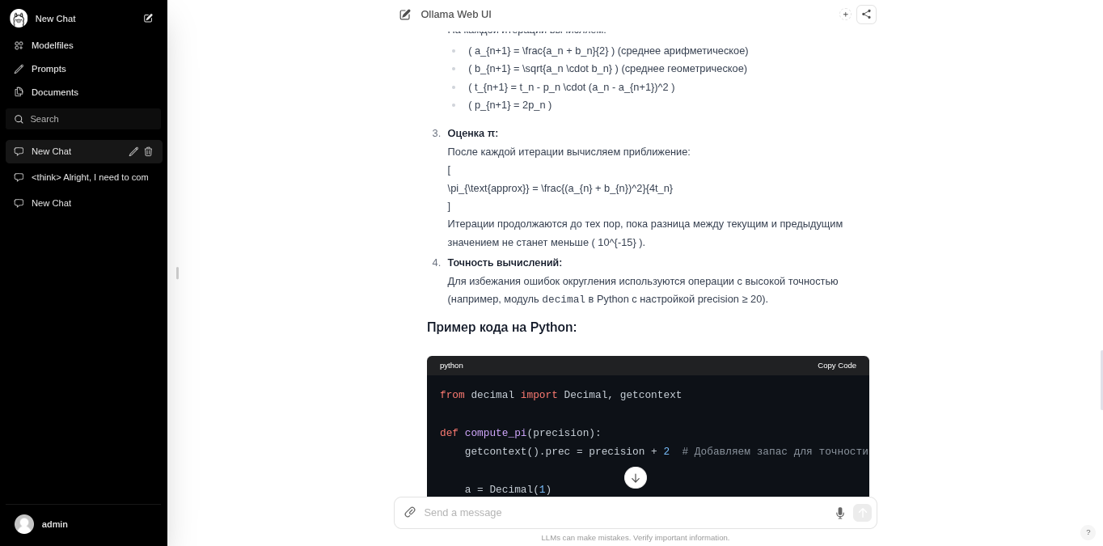Open Prompts in the sidebar
Viewport: 1103px width, 546px height.
[49, 69]
